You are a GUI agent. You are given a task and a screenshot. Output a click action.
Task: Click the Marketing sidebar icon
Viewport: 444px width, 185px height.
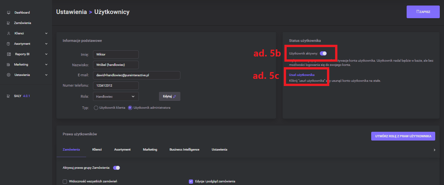(x=8, y=65)
